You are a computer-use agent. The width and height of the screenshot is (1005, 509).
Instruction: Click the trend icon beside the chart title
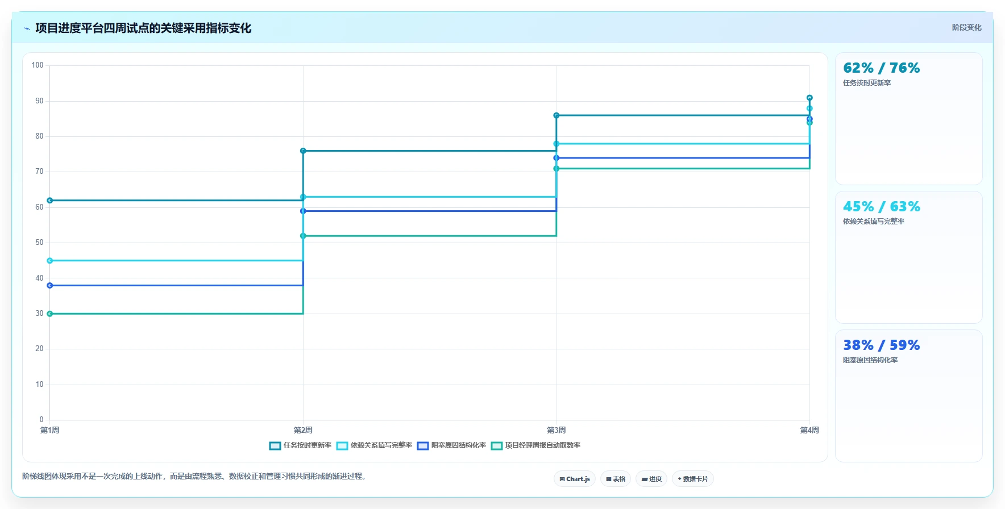pos(27,28)
